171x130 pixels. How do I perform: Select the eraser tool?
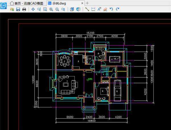(105, 9)
